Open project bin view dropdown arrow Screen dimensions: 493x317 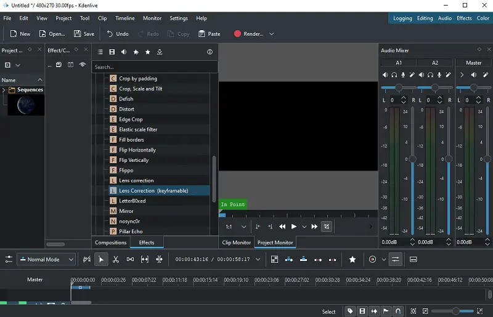pyautogui.click(x=18, y=65)
